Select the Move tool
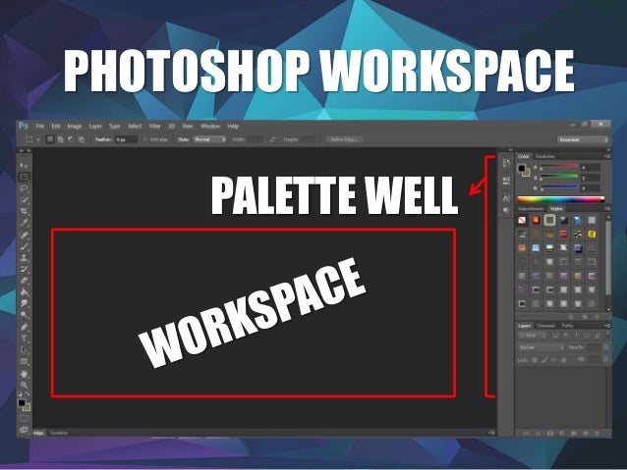The image size is (627, 470). pyautogui.click(x=24, y=165)
